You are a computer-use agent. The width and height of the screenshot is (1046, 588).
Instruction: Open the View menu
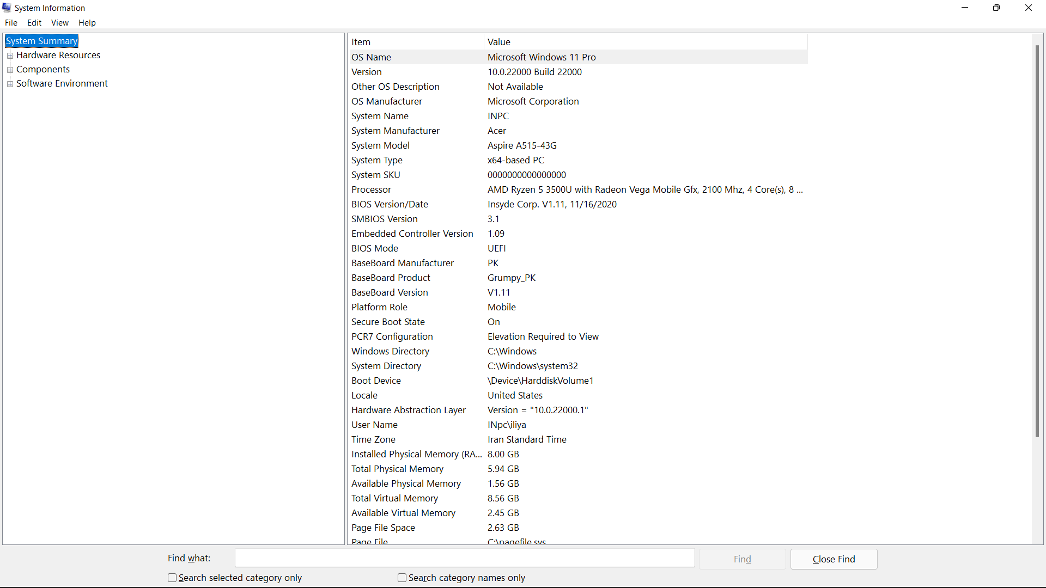coord(59,23)
